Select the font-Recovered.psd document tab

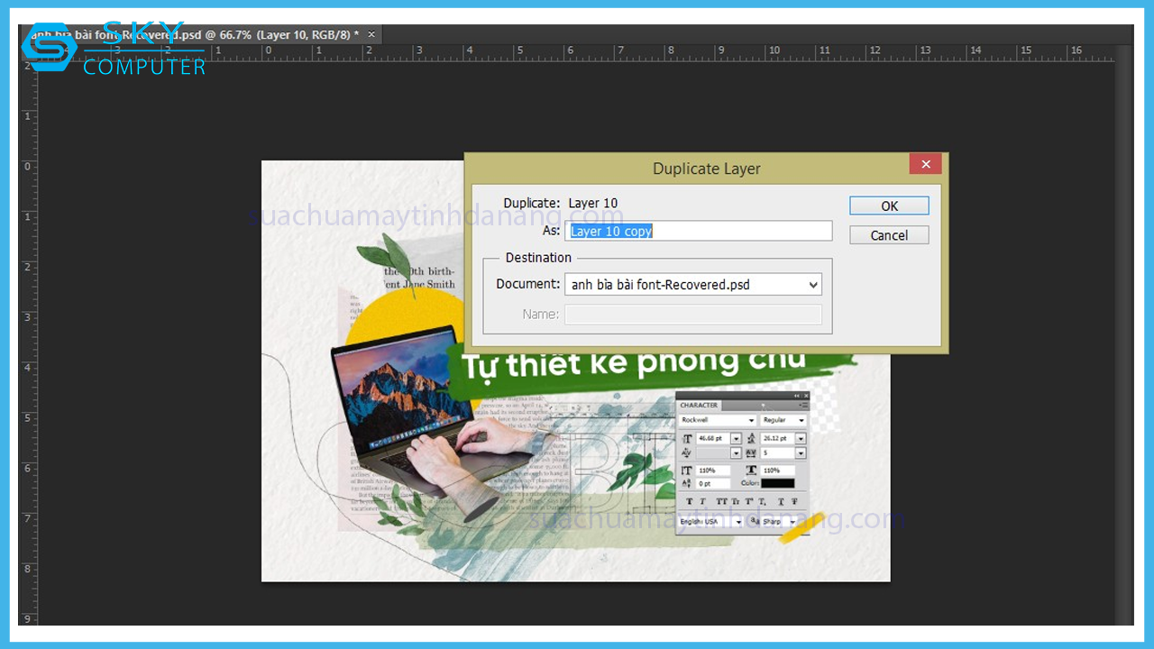pos(194,34)
